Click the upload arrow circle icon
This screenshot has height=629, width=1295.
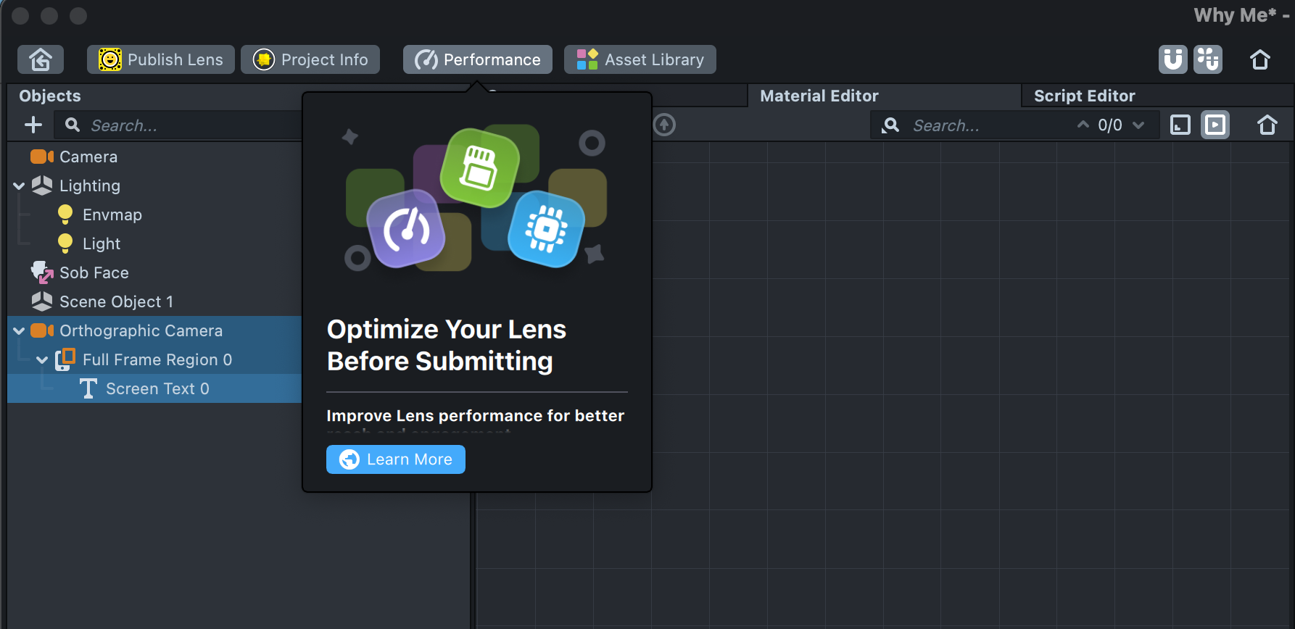coord(664,125)
